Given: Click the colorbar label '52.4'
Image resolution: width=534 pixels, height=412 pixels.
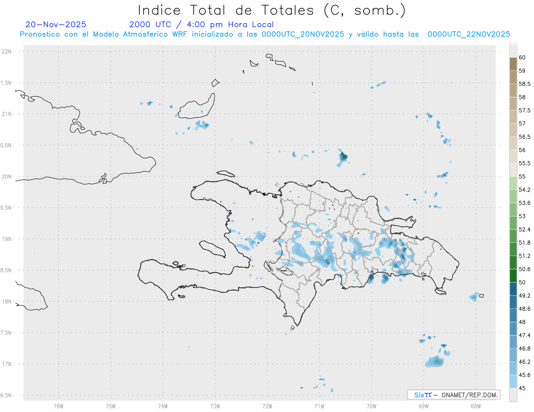Looking at the screenshot, I should click(x=524, y=229).
